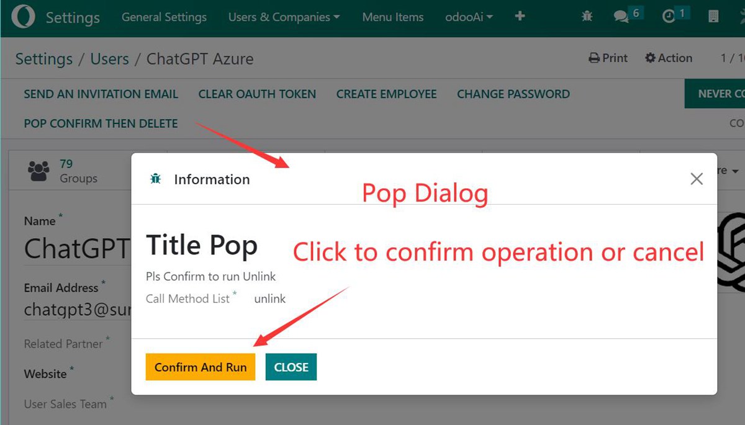Click the Information dialog title
Image resolution: width=745 pixels, height=425 pixels.
(x=212, y=179)
